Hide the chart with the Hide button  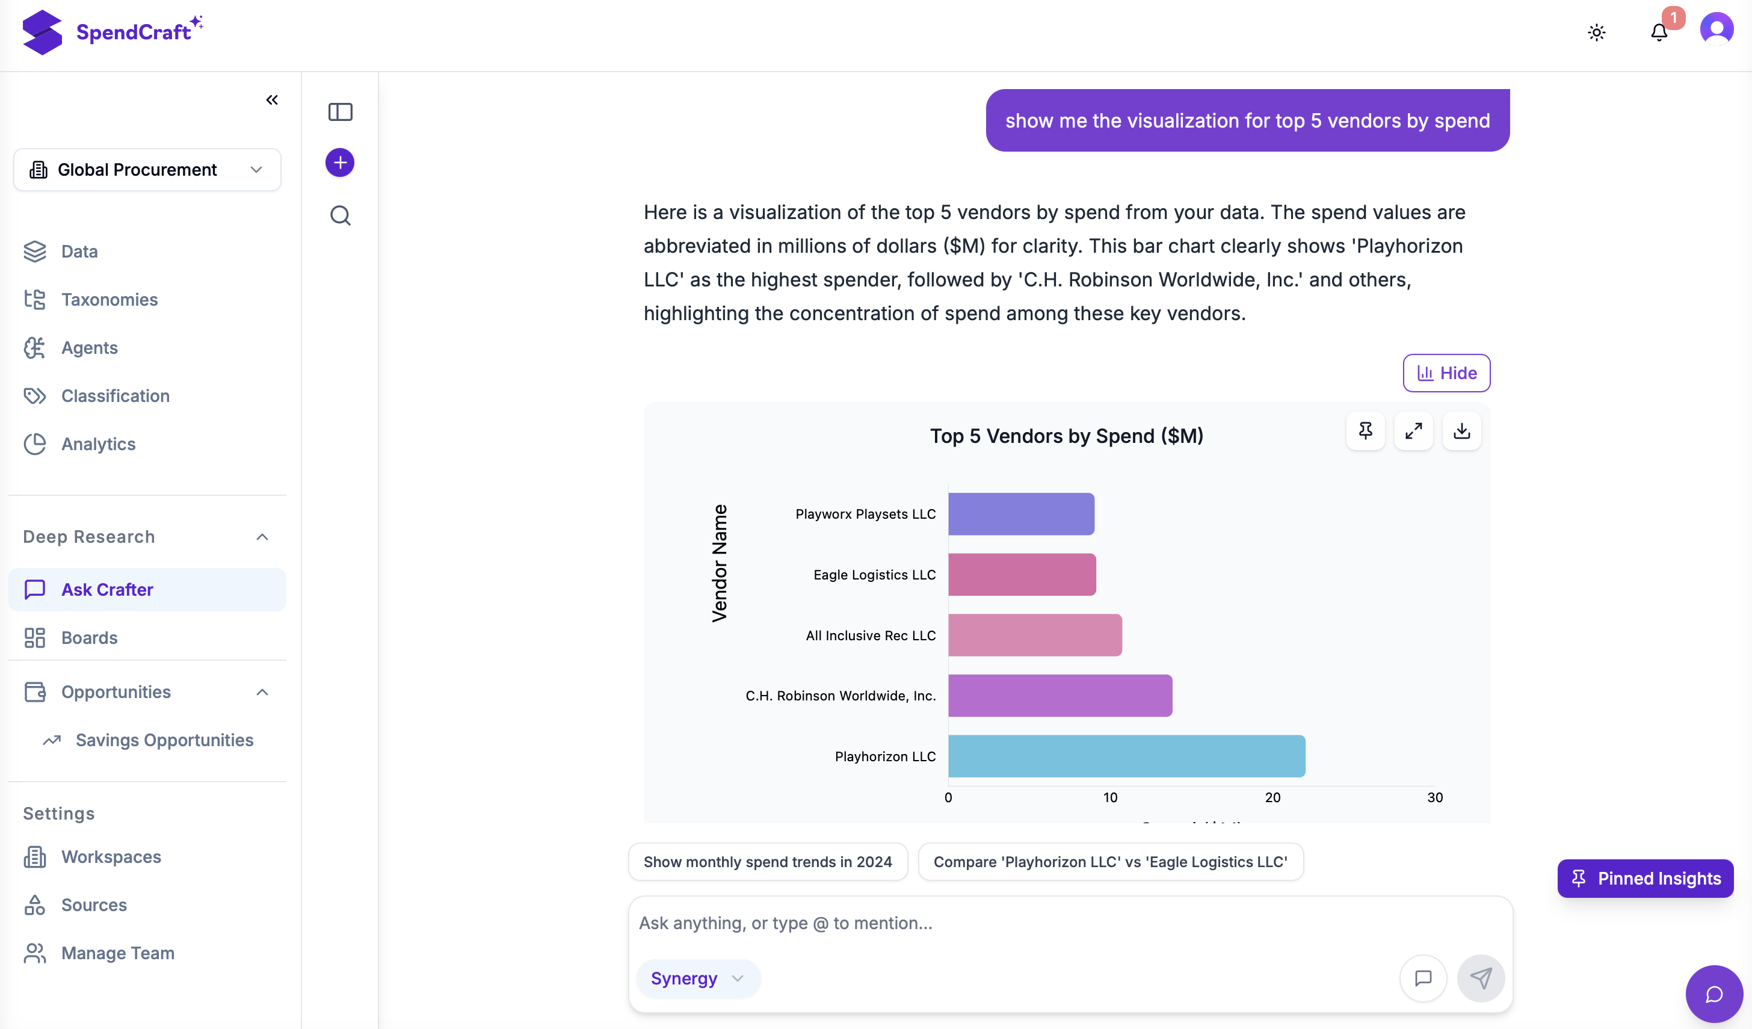(1446, 373)
